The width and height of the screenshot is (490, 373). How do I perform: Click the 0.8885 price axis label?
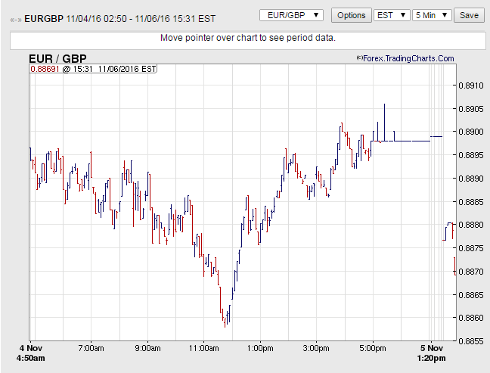point(470,202)
